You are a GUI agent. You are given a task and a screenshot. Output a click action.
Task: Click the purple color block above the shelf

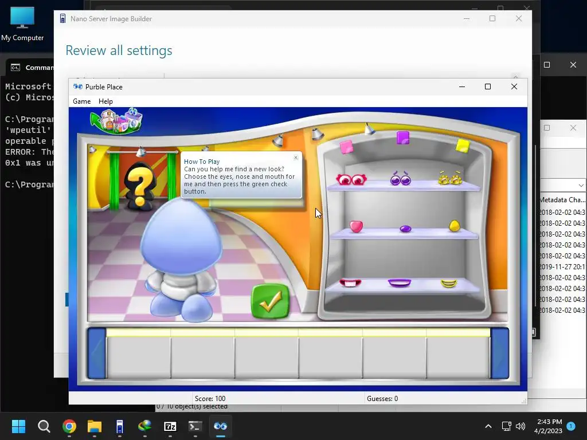click(x=403, y=137)
